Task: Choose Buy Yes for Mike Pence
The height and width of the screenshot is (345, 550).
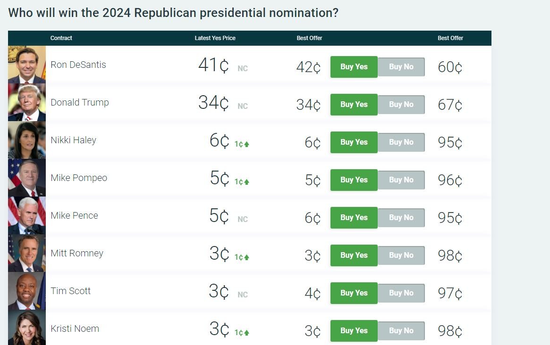Action: tap(354, 218)
